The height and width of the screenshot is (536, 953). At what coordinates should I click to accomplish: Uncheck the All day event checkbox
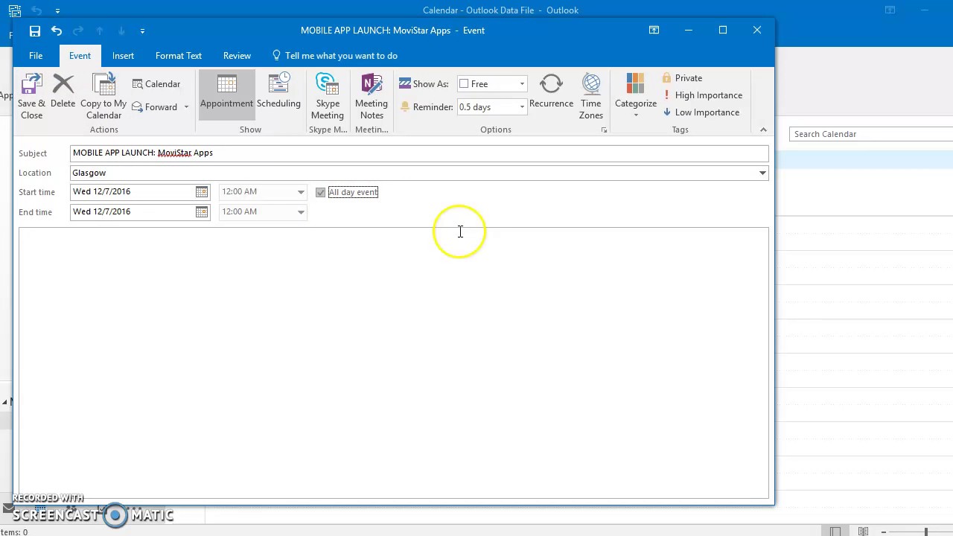click(x=320, y=192)
